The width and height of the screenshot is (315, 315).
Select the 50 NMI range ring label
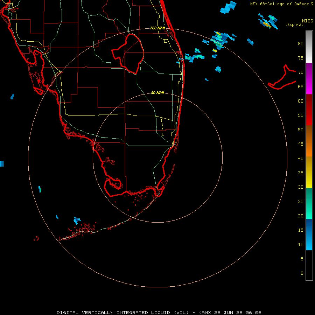point(157,93)
